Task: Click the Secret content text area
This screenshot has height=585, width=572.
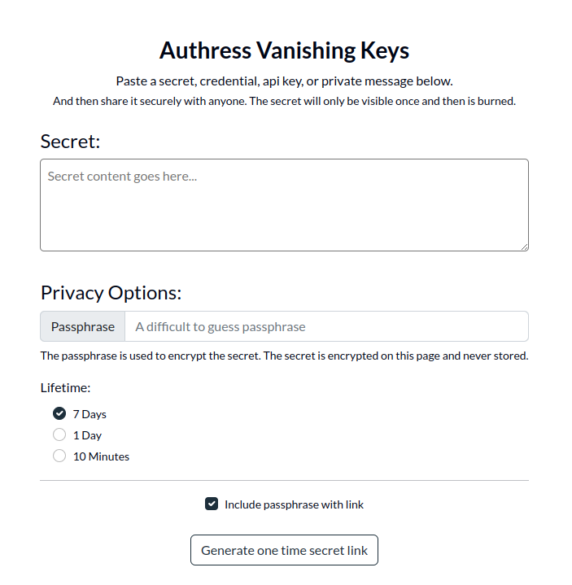Action: point(284,205)
